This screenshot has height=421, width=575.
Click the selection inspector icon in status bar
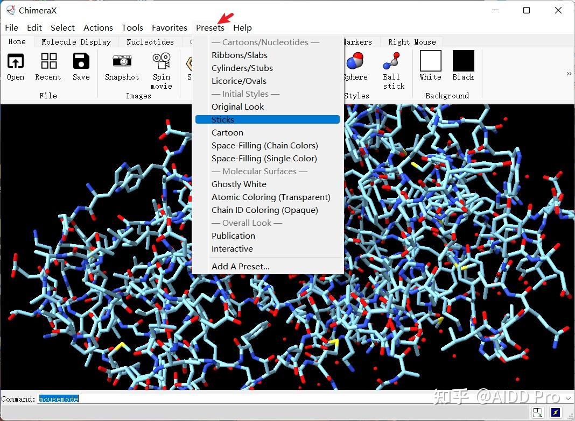[537, 412]
